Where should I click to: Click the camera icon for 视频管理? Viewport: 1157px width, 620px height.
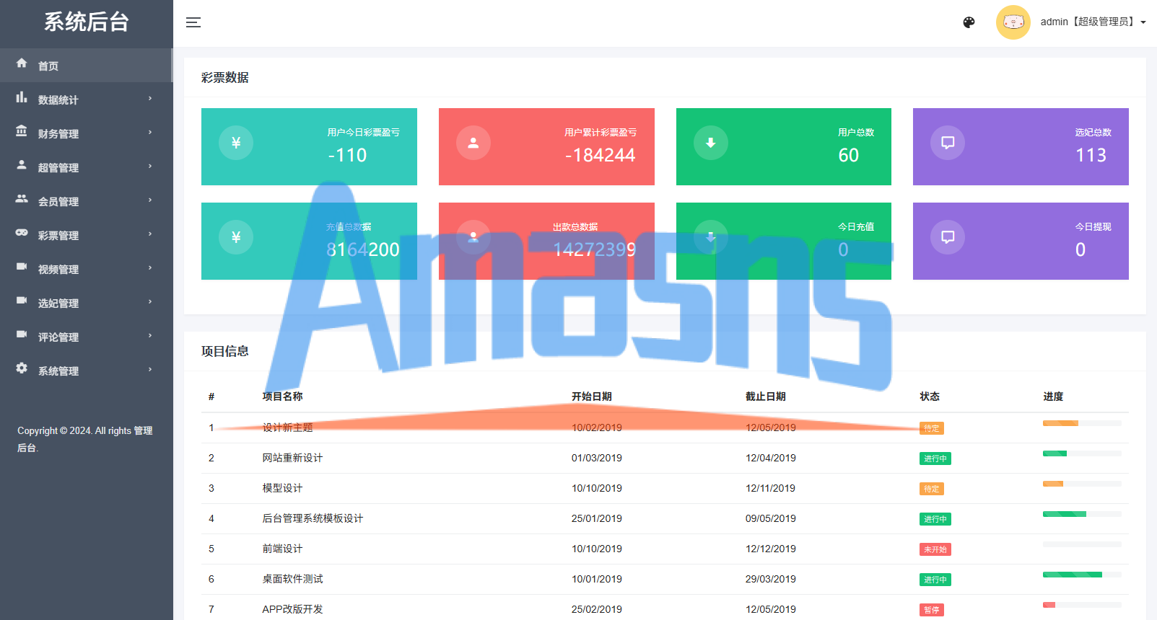22,267
